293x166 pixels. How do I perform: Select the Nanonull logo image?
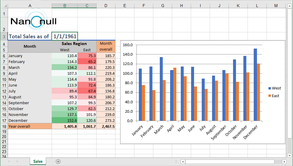pos(33,21)
